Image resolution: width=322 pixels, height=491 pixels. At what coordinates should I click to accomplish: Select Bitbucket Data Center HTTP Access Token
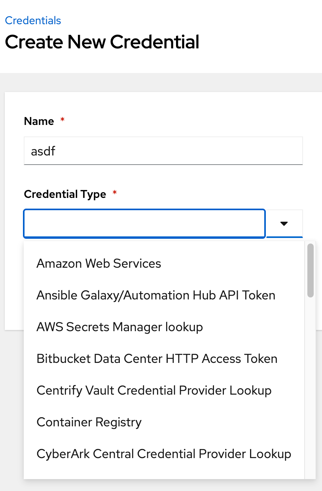(x=157, y=359)
